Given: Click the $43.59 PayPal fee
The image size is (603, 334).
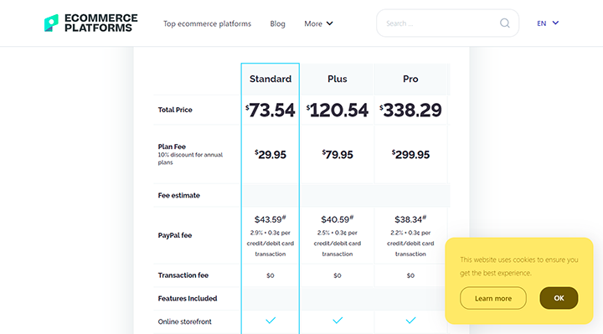Looking at the screenshot, I should click(271, 219).
